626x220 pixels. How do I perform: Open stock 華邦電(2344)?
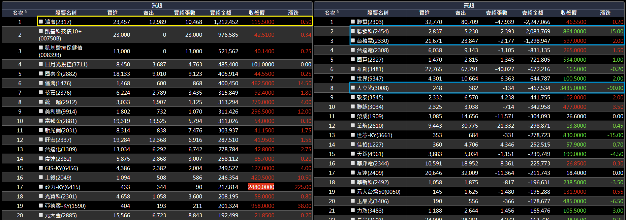[x=373, y=163]
